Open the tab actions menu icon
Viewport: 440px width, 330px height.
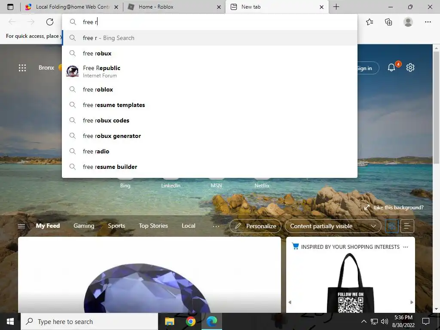pyautogui.click(x=10, y=7)
